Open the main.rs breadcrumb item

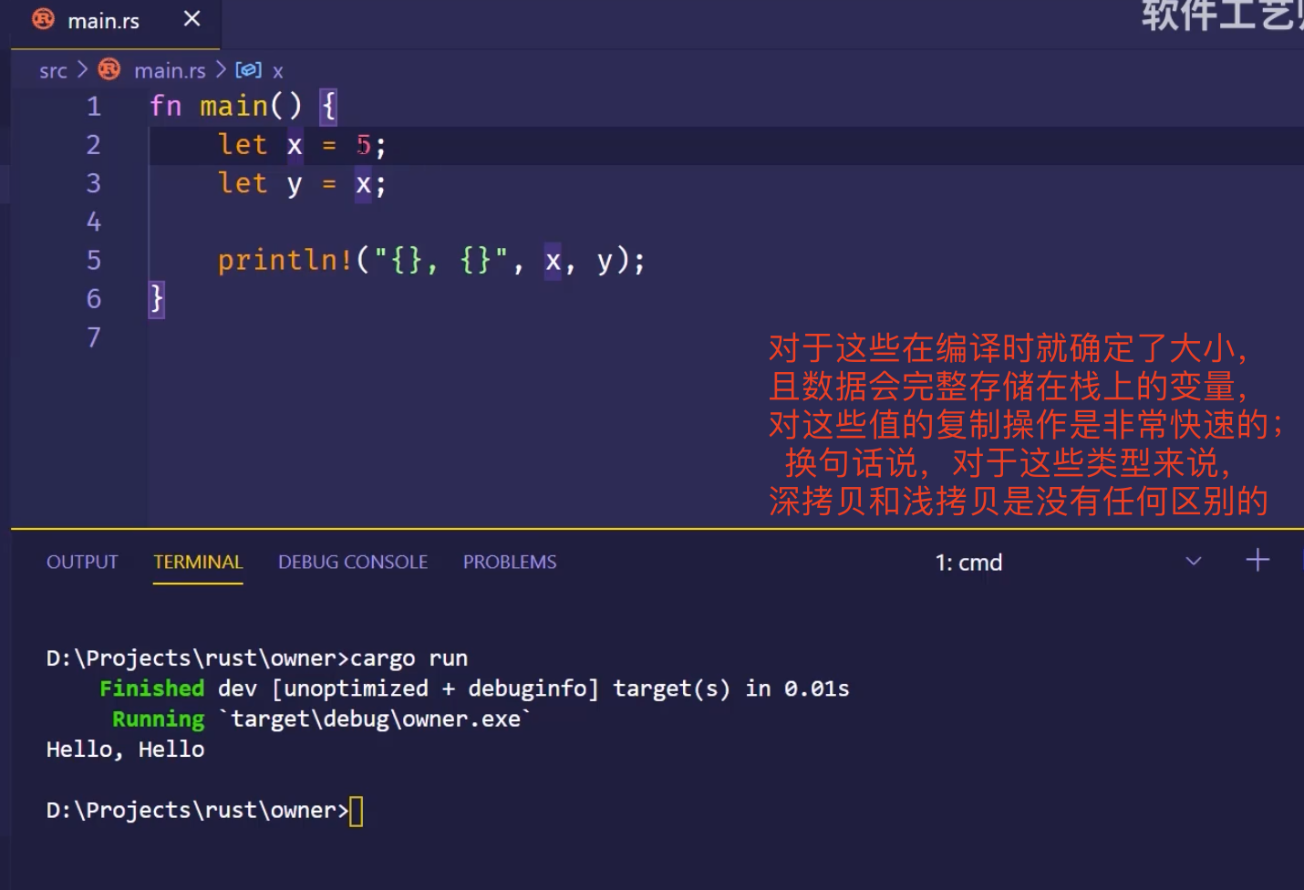click(170, 70)
